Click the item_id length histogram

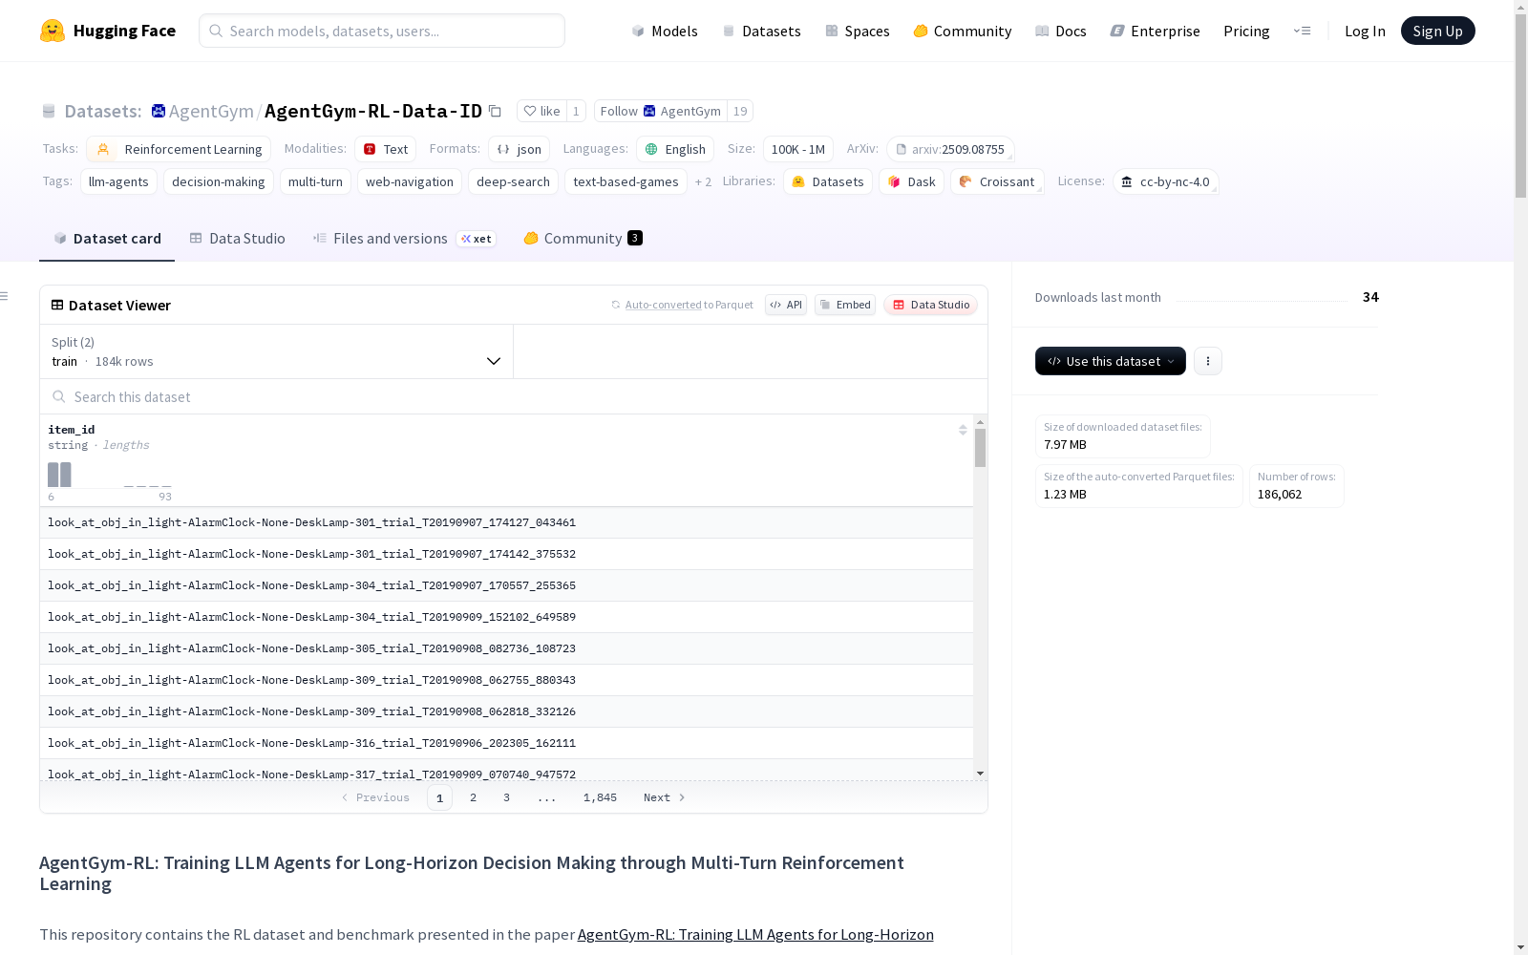110,475
